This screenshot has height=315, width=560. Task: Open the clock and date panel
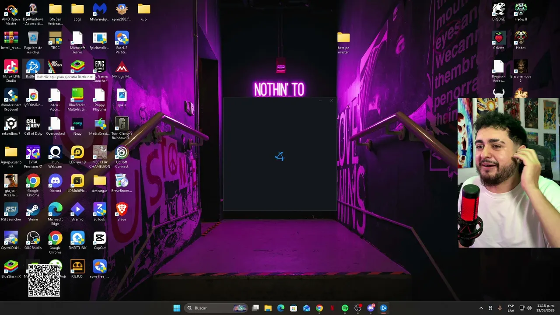click(546, 308)
